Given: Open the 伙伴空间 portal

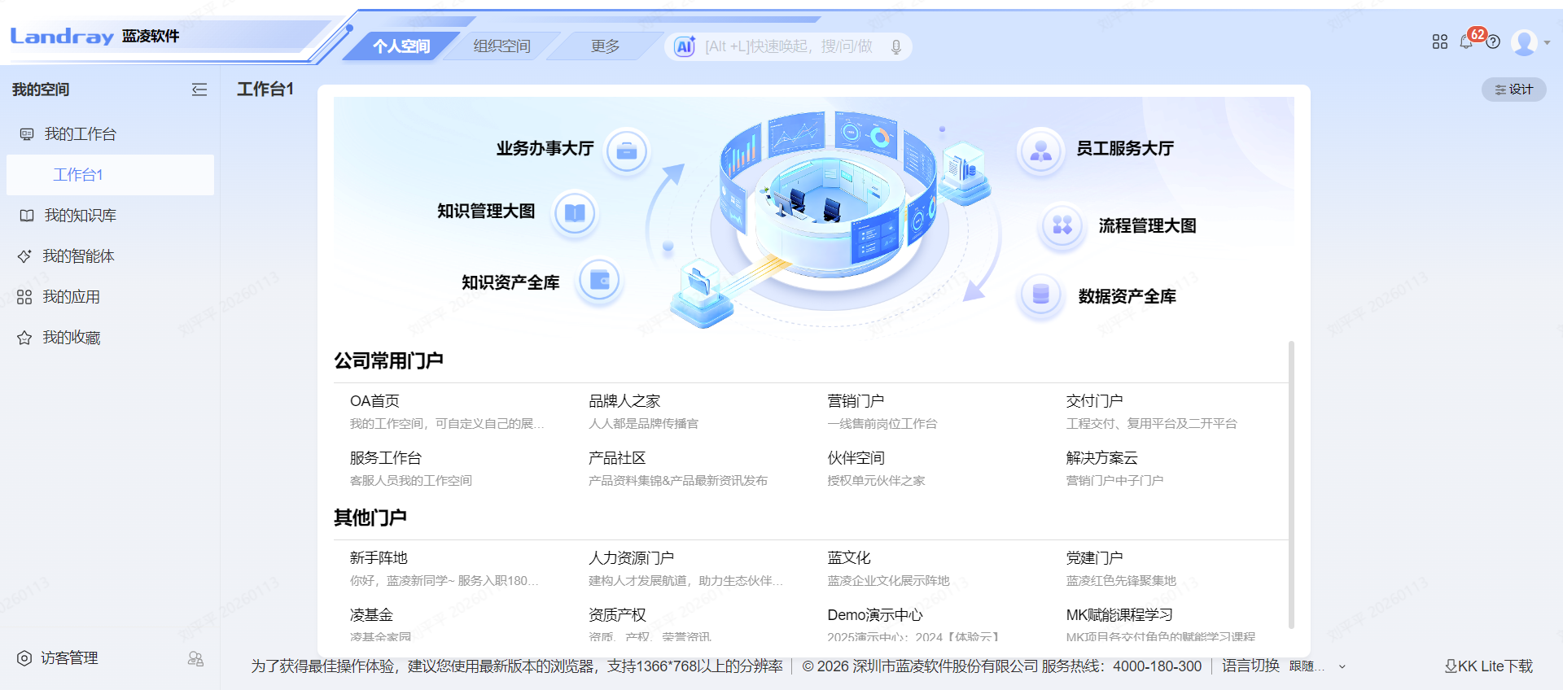Looking at the screenshot, I should 856,458.
